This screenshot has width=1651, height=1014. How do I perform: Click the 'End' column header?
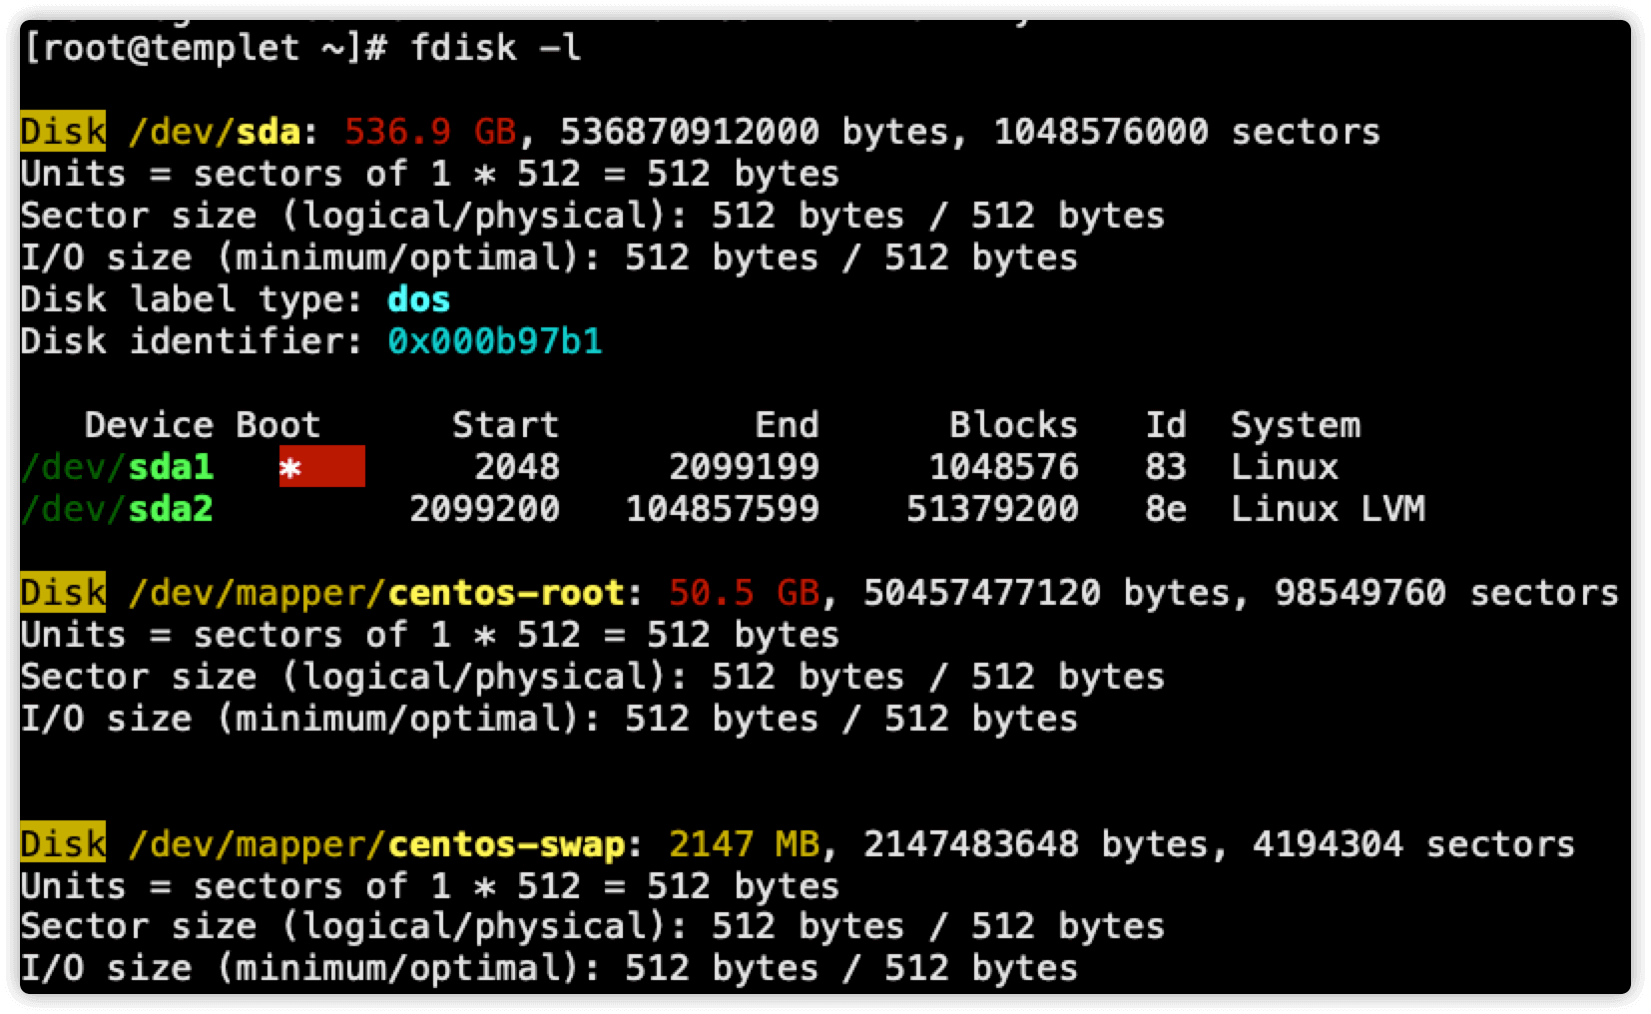point(787,425)
